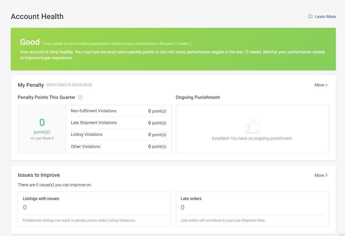345x236 pixels.
Task: Click the chevron arrow next to My Penalty More
Action: (x=326, y=85)
